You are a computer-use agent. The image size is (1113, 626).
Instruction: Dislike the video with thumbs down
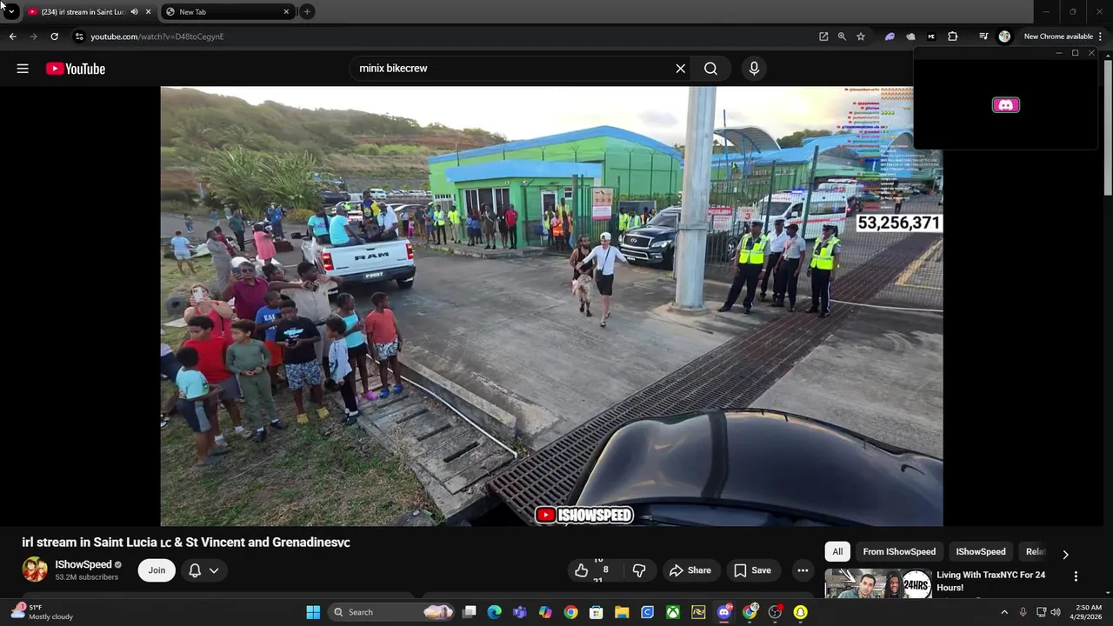click(639, 570)
